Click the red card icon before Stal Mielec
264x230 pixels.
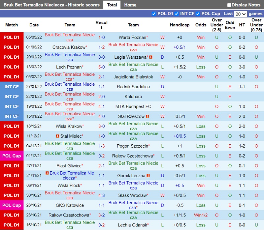[57, 136]
